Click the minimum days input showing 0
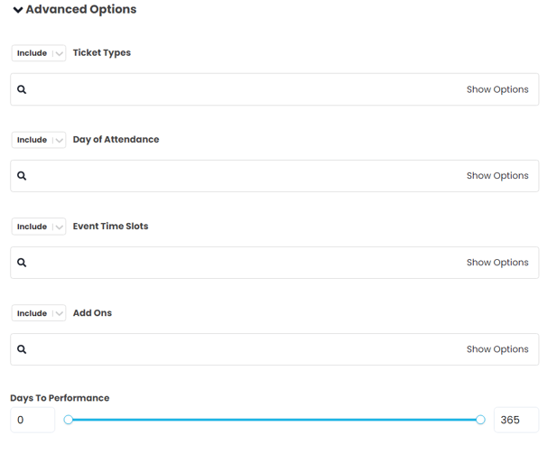Screen dimensions: 557x454 (x=32, y=420)
